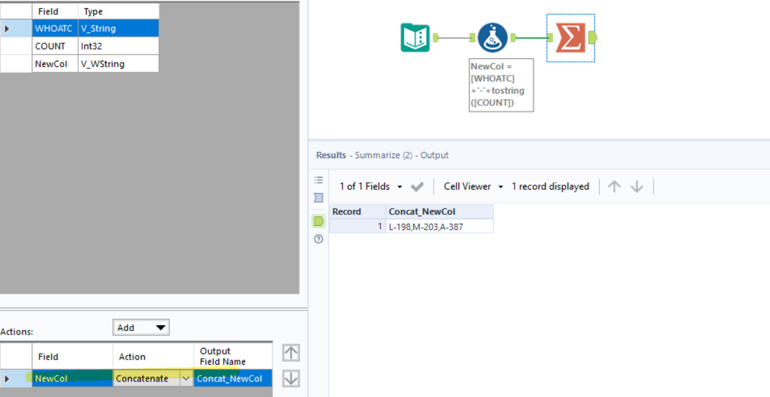Select the Summarize tool on the canvas
The width and height of the screenshot is (770, 397).
[x=570, y=37]
